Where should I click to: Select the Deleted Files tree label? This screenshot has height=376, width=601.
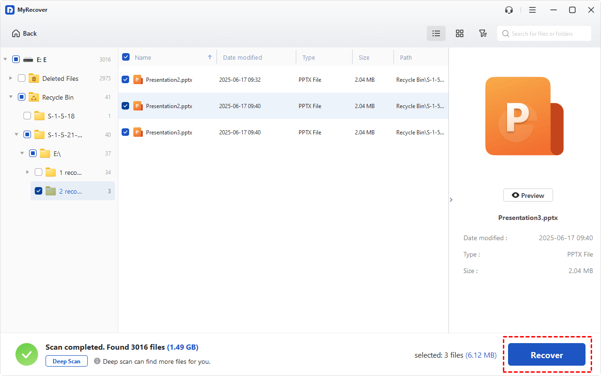click(x=60, y=78)
